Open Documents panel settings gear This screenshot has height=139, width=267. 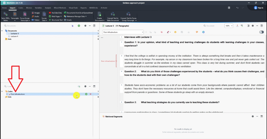(x=85, y=26)
